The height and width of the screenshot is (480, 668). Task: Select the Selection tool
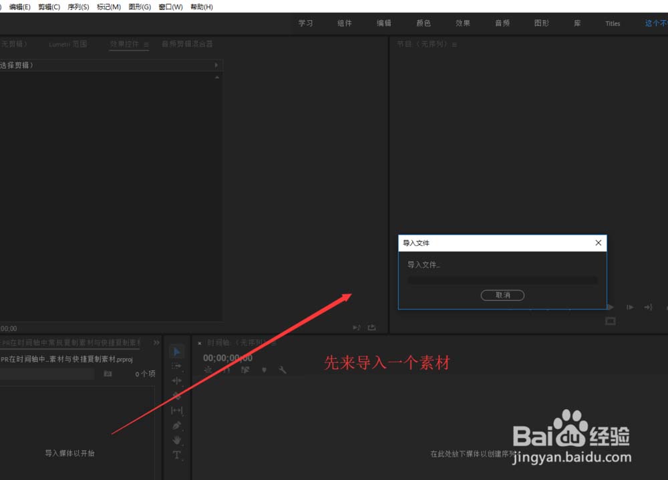point(176,351)
